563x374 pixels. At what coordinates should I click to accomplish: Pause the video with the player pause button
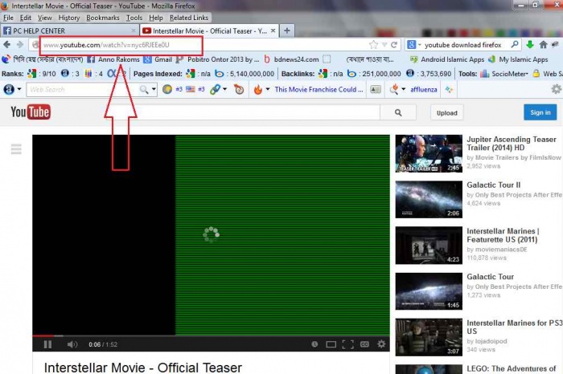47,344
